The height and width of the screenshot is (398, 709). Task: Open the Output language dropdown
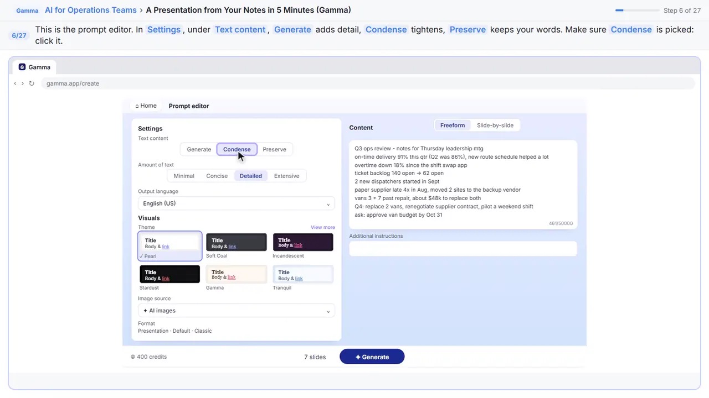click(x=236, y=203)
